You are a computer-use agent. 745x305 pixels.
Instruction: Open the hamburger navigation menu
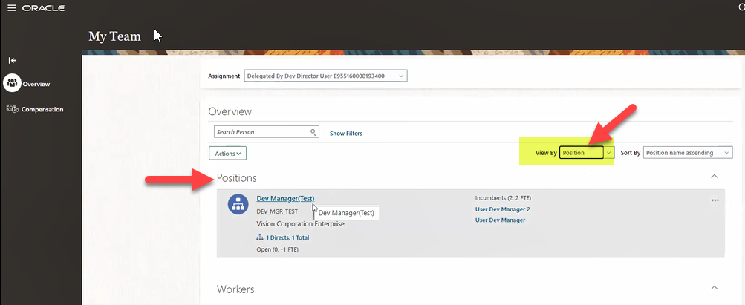(11, 7)
